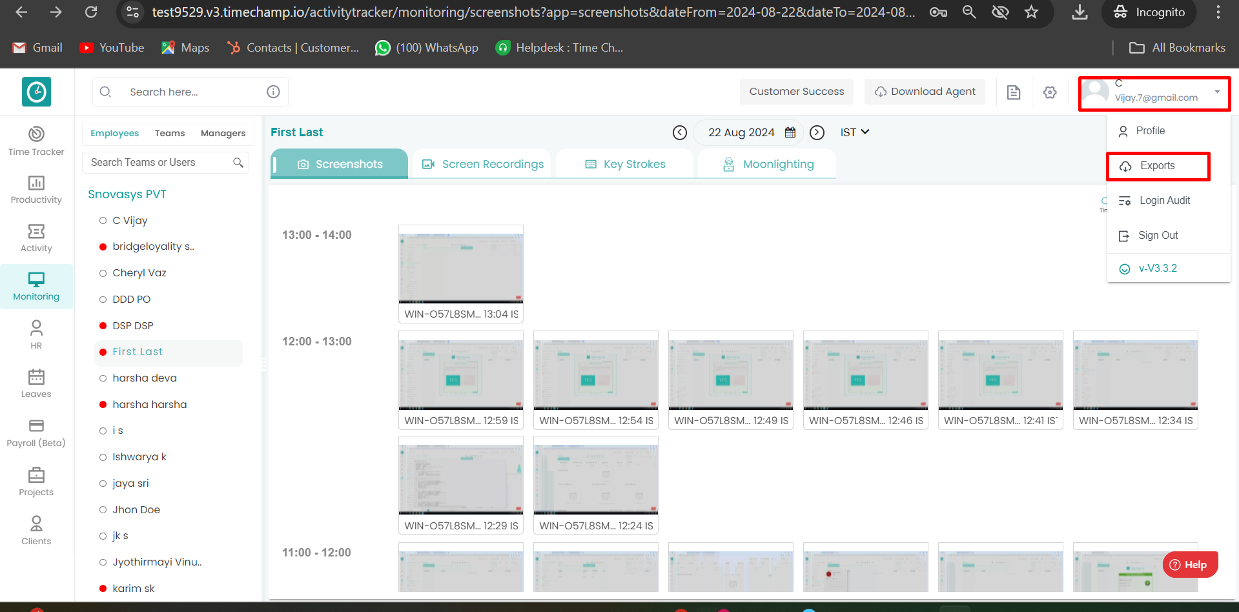Open settings gear icon in header
This screenshot has width=1239, height=612.
click(x=1050, y=92)
